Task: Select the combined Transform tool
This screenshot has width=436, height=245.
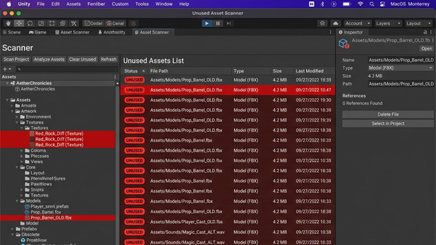Action: (x=63, y=23)
